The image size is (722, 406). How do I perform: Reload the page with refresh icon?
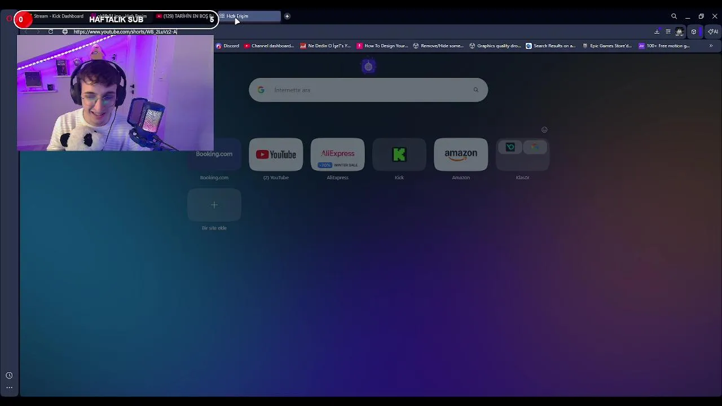click(x=51, y=32)
